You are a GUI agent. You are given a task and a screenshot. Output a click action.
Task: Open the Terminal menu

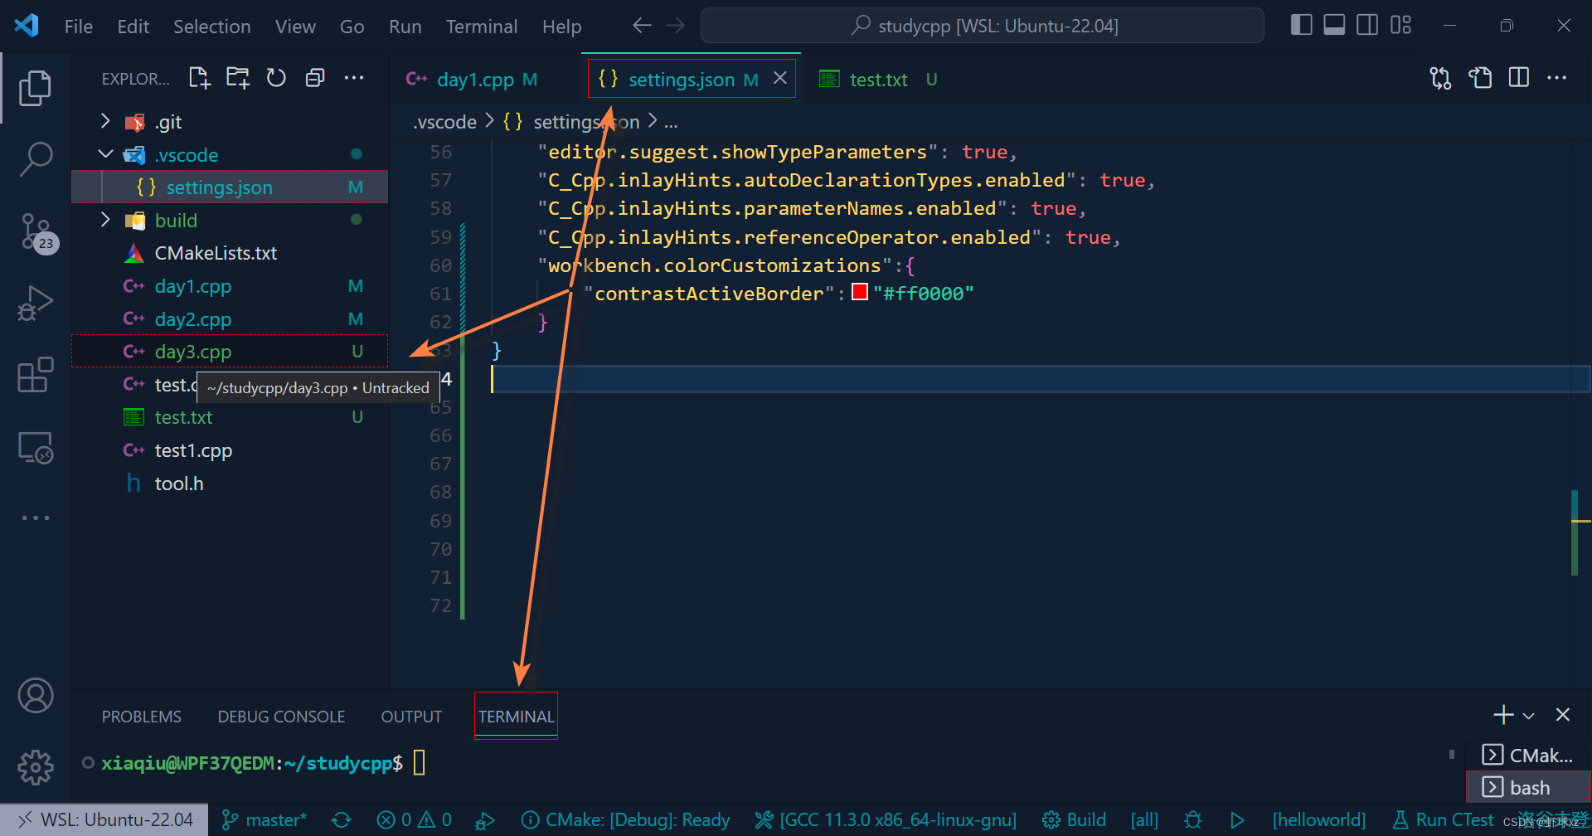(482, 27)
